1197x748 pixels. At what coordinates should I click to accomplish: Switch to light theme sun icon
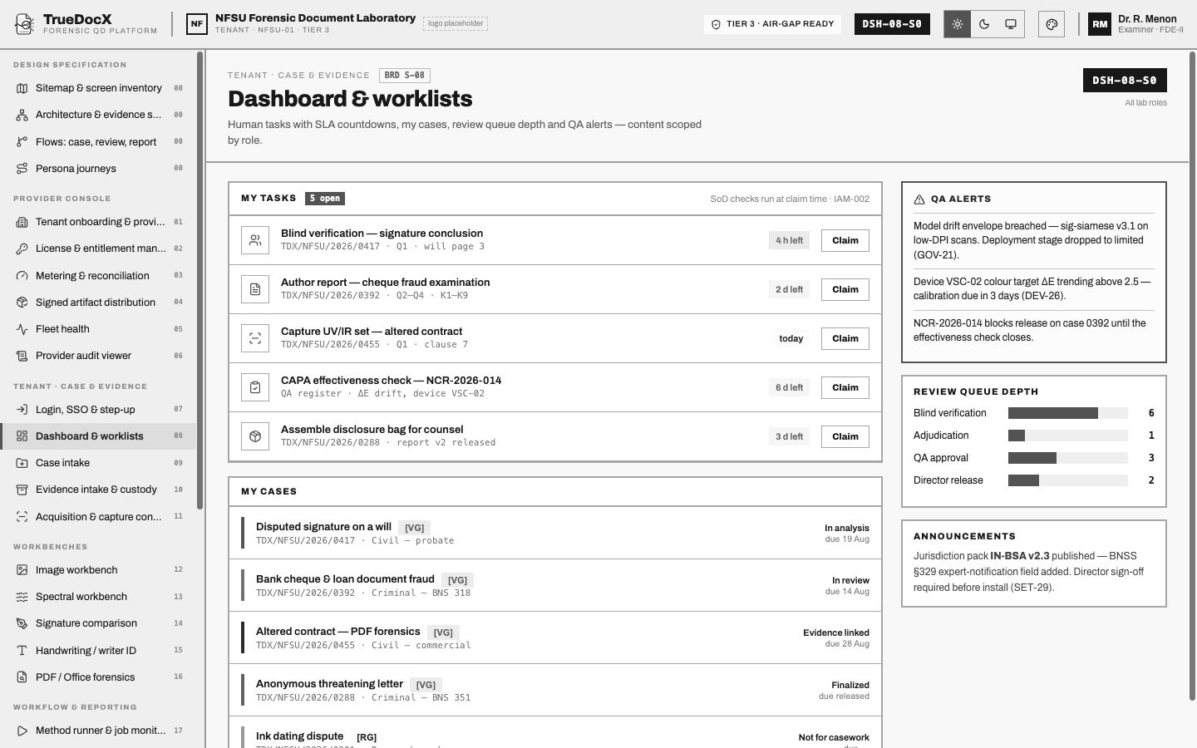[x=958, y=24]
